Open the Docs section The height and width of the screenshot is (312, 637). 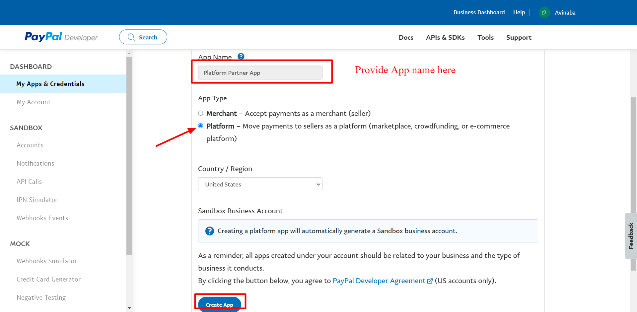406,37
